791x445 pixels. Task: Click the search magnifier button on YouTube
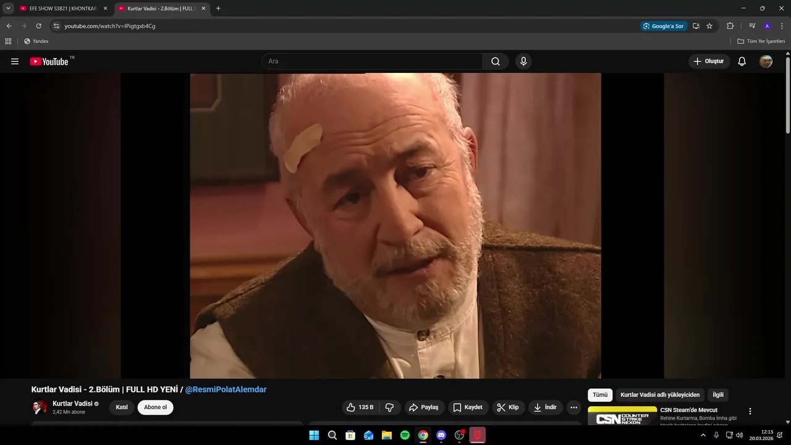point(496,61)
